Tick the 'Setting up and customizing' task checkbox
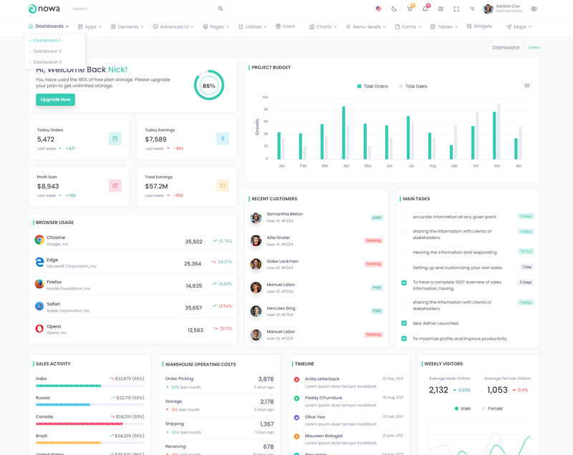This screenshot has width=573, height=455. 404,268
